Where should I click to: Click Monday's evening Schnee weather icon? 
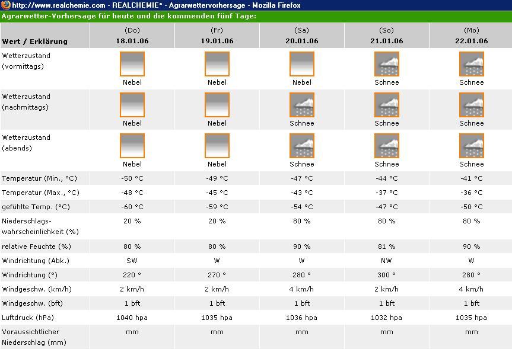(x=472, y=146)
